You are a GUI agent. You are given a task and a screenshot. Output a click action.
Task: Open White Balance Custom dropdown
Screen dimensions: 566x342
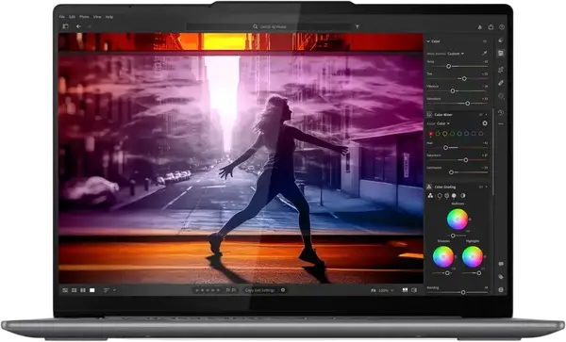pos(456,54)
